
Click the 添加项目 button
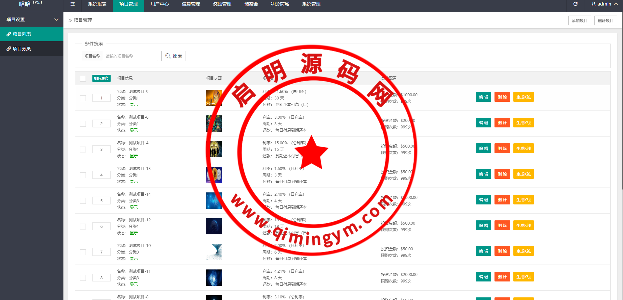pyautogui.click(x=579, y=20)
